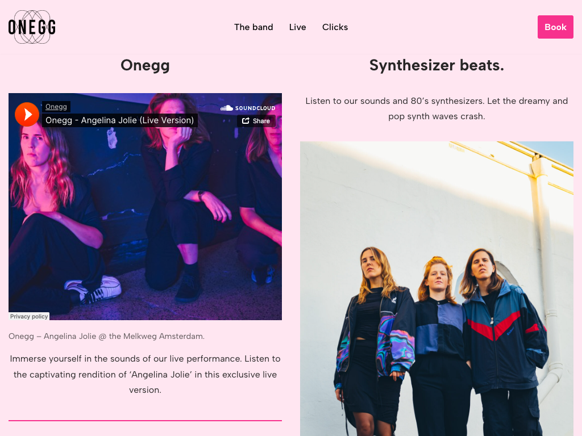Open the SoundCloud logo link
Image resolution: width=582 pixels, height=436 pixels.
tap(248, 108)
